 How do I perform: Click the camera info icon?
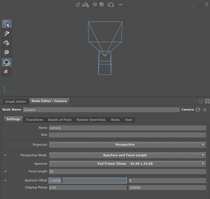198,110
